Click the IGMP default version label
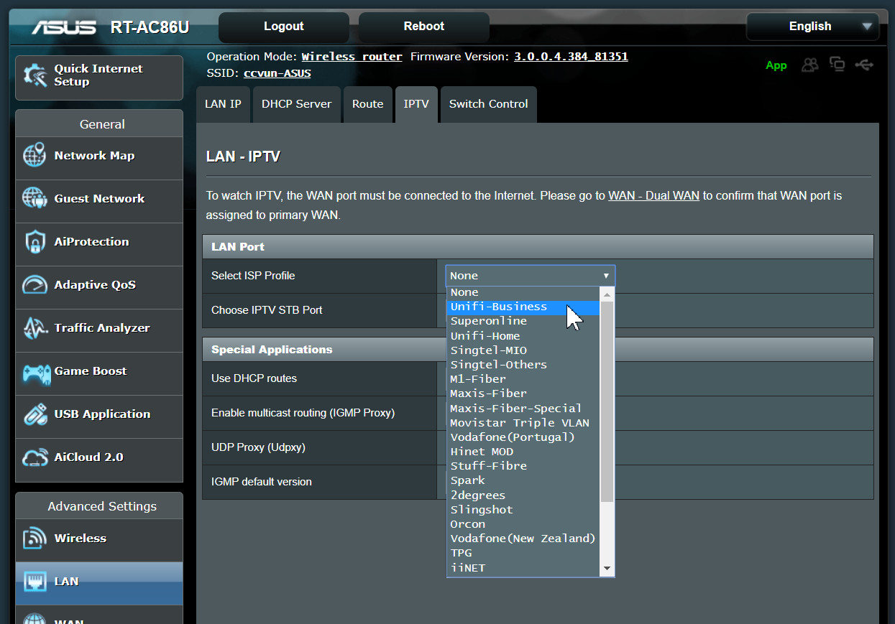The width and height of the screenshot is (895, 624). pyautogui.click(x=262, y=482)
